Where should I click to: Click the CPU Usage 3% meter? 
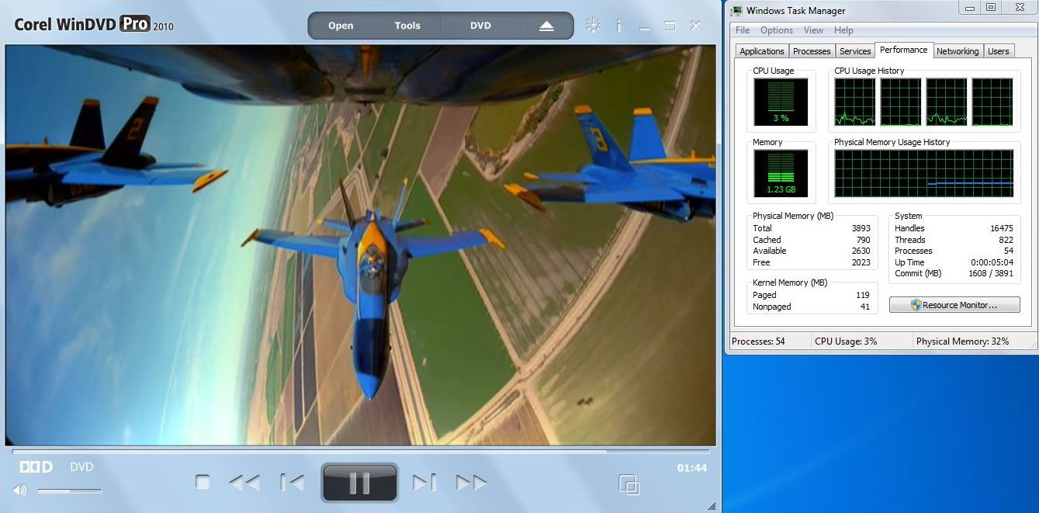pos(781,102)
